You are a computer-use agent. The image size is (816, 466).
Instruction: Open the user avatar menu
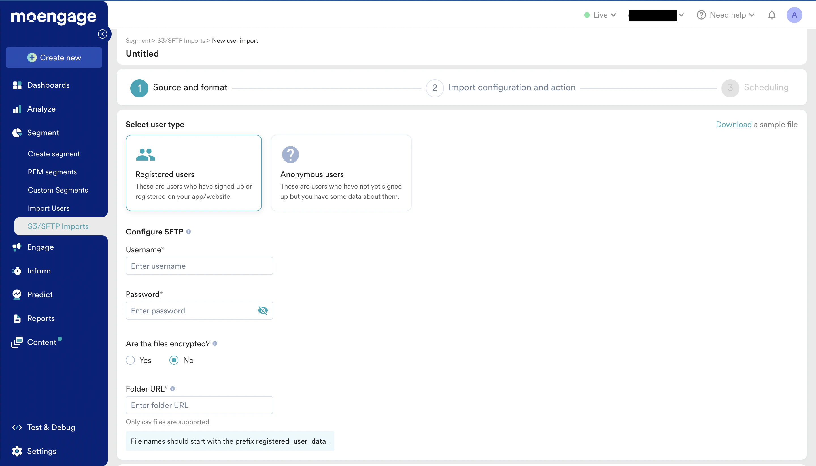coord(794,15)
